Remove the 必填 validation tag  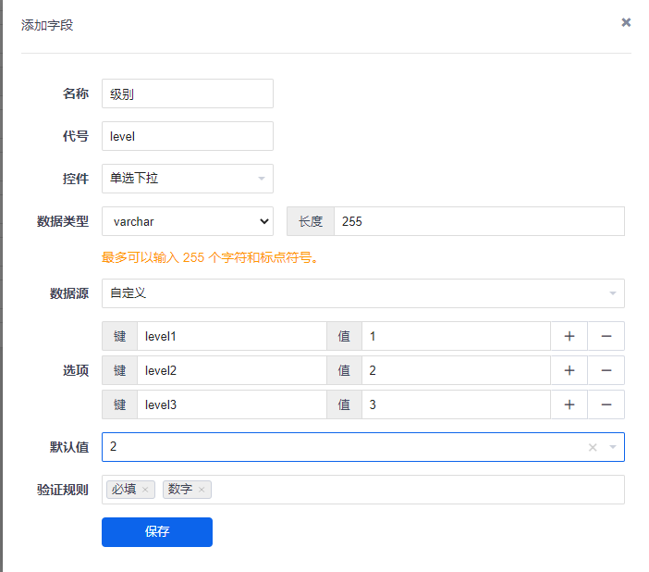[145, 490]
